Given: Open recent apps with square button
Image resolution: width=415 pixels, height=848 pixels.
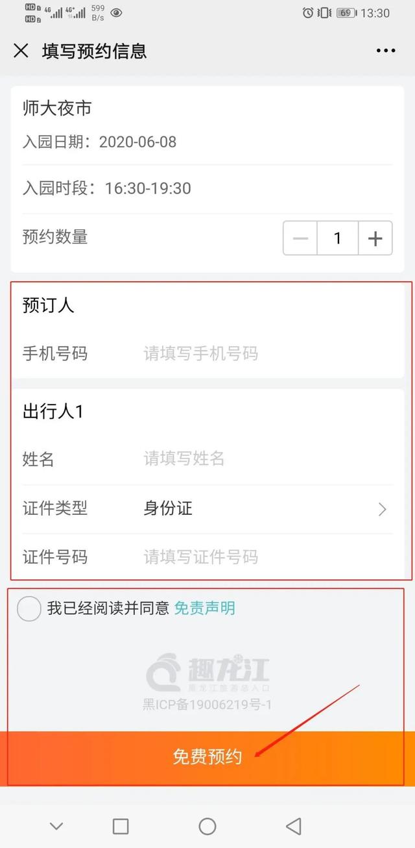Looking at the screenshot, I should tap(121, 826).
